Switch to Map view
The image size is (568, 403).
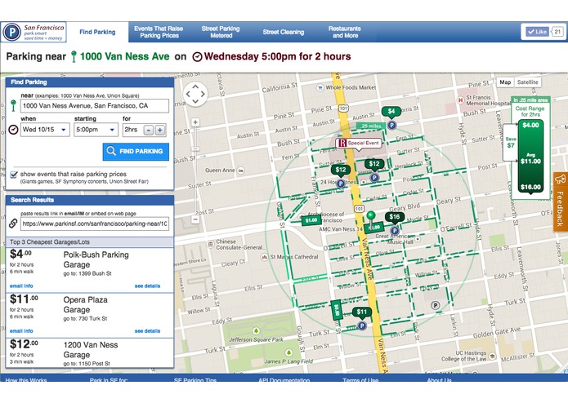(505, 82)
